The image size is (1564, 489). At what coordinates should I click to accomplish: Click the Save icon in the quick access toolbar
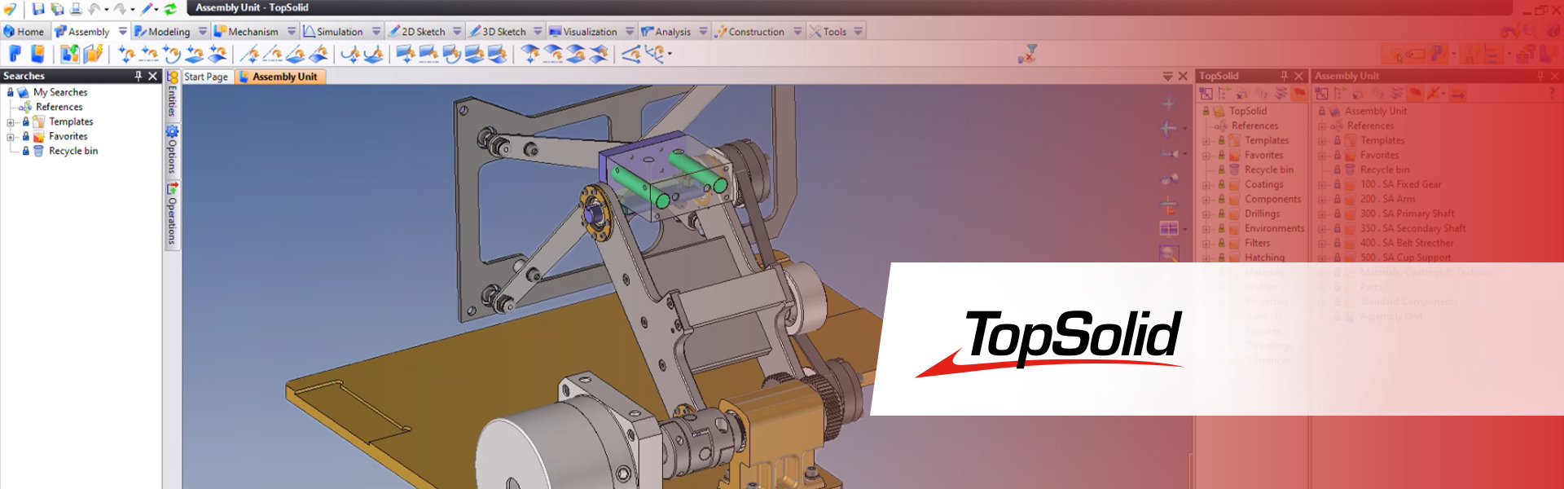coord(38,9)
